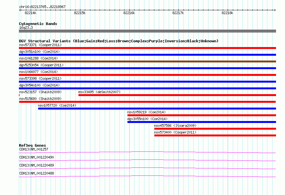Click the red nsv573371 variant bar
The width and height of the screenshot is (285, 195).
click(x=147, y=48)
